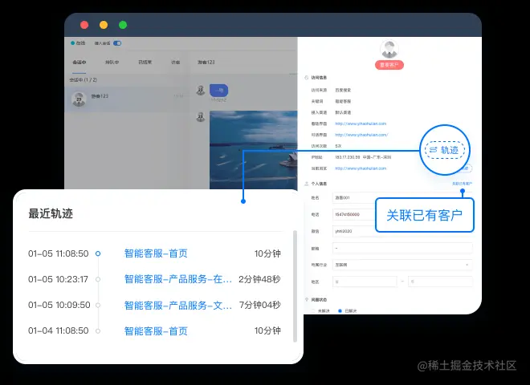Open the Sydney harbour photo in chat
Viewport: 530px width, 385px height.
tap(254, 150)
